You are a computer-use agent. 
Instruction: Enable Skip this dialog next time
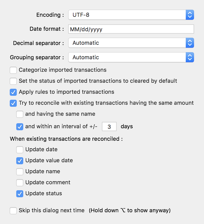13,211
